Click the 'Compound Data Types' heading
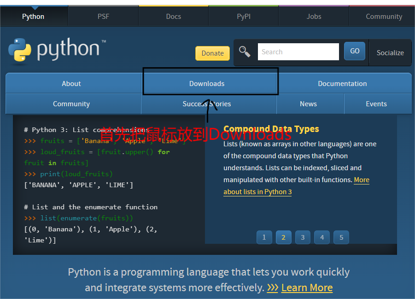Screen dimensions: 415x299 [x=271, y=129]
